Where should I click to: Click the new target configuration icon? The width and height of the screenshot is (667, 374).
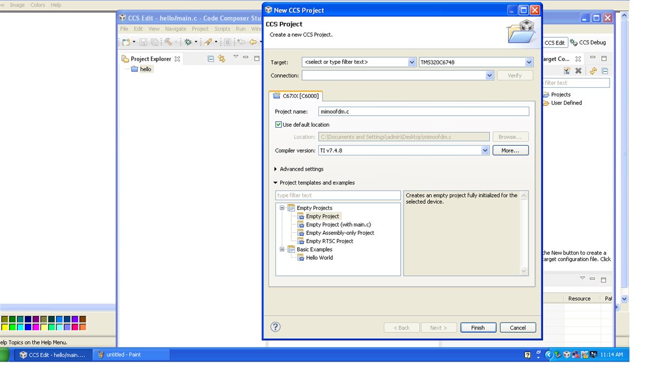567,71
